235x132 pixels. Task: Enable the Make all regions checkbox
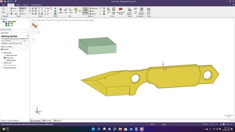(5, 60)
